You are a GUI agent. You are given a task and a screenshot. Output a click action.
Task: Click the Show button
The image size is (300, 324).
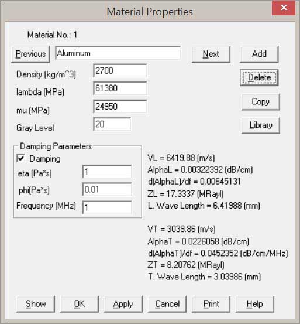[x=36, y=304]
